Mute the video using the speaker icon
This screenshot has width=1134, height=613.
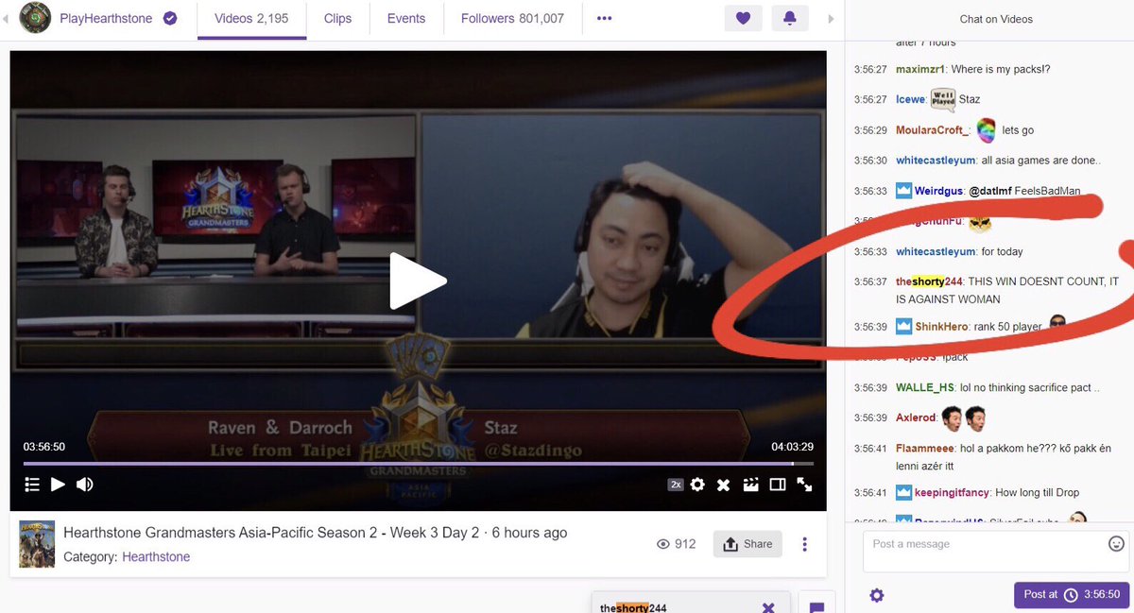pyautogui.click(x=85, y=485)
